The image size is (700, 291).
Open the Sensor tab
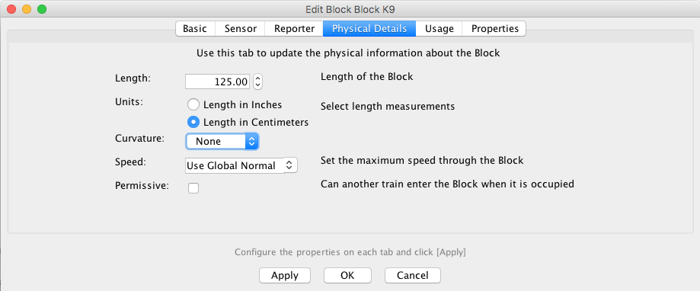click(240, 28)
